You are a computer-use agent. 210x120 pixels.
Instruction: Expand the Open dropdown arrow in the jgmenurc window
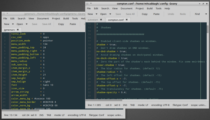27,24
